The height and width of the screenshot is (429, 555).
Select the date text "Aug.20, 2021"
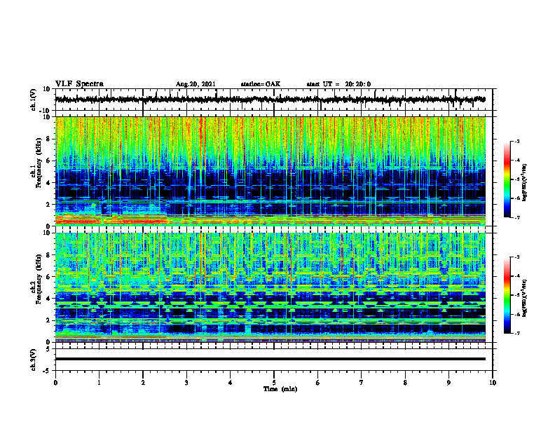tap(196, 84)
